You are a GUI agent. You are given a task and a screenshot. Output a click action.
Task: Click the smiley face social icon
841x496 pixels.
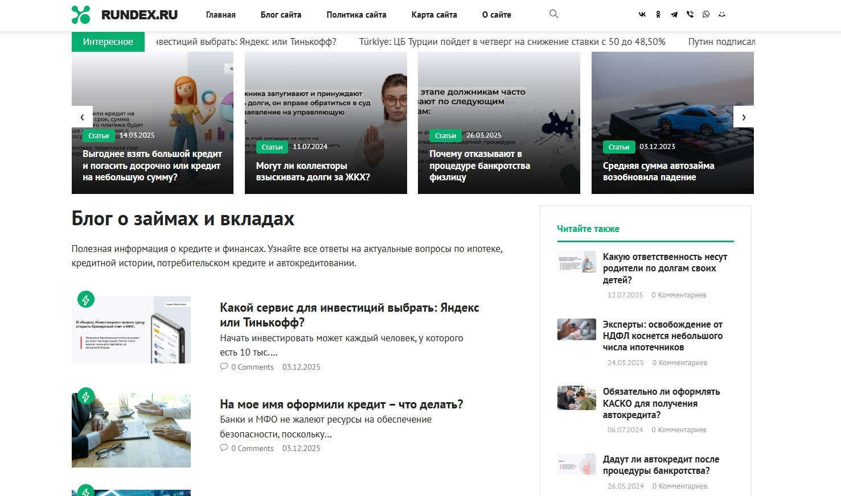722,15
